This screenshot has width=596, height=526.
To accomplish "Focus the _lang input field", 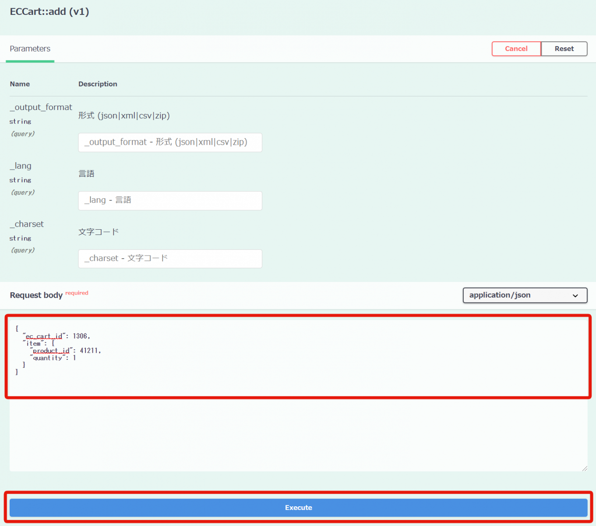I will click(x=170, y=200).
